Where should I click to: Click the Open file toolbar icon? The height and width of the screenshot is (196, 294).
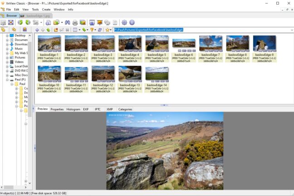tap(3, 23)
